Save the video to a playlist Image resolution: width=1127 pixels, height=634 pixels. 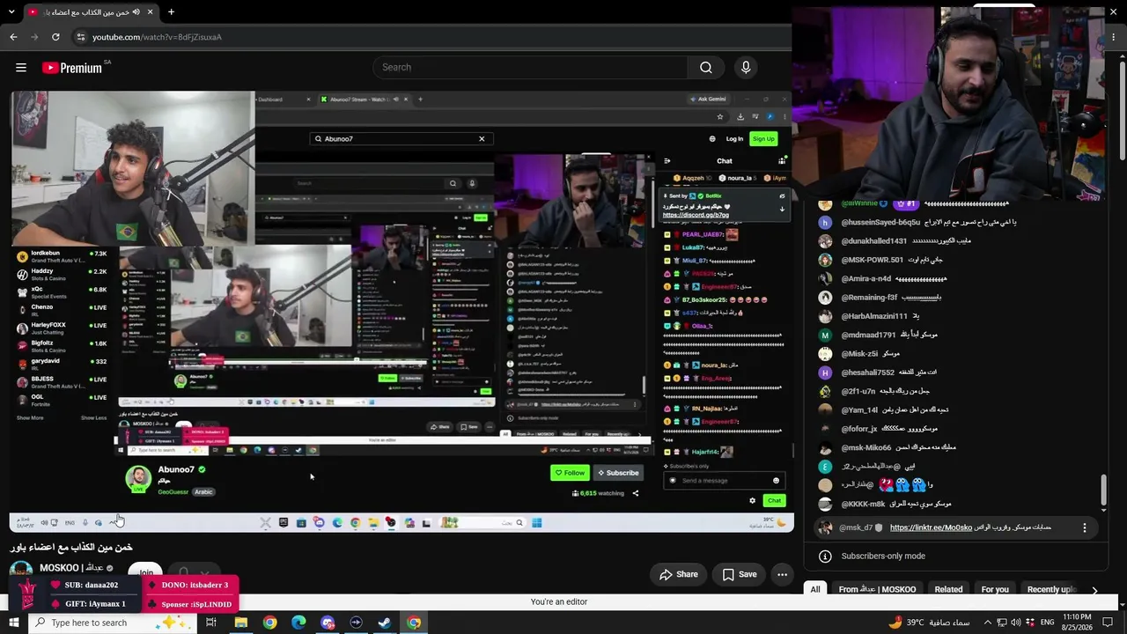pos(740,574)
